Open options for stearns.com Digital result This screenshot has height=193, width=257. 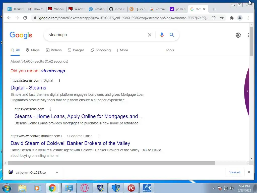point(59,80)
